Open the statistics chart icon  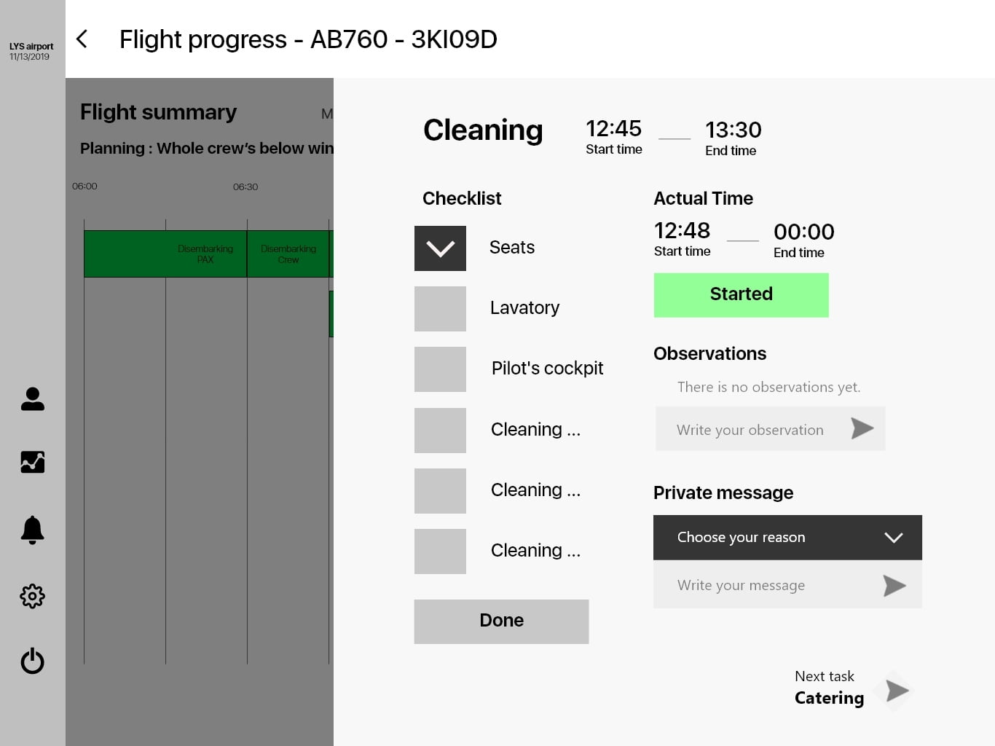[x=33, y=462]
